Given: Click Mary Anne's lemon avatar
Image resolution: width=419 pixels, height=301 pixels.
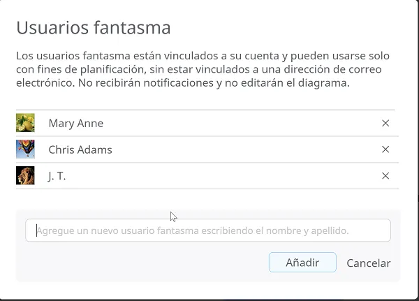Looking at the screenshot, I should tap(25, 123).
